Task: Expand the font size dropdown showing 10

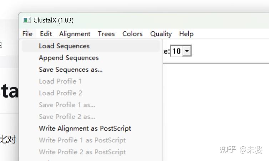Action: (187, 51)
